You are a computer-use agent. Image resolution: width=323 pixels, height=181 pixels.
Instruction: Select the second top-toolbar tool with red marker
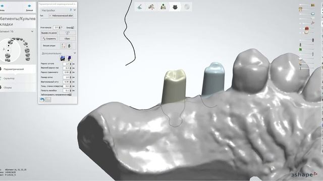point(151,7)
